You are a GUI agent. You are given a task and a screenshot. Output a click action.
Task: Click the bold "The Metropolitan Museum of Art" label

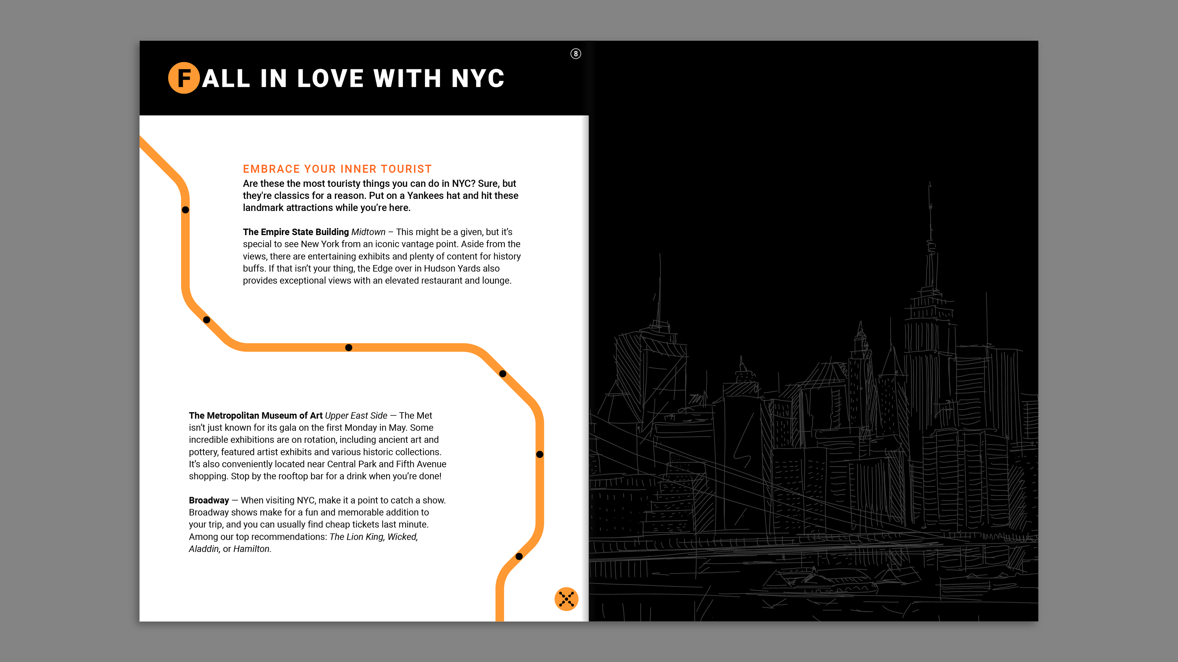coord(256,415)
